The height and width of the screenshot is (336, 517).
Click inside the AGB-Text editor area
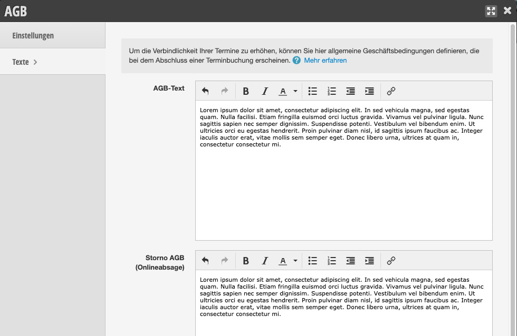(x=344, y=171)
